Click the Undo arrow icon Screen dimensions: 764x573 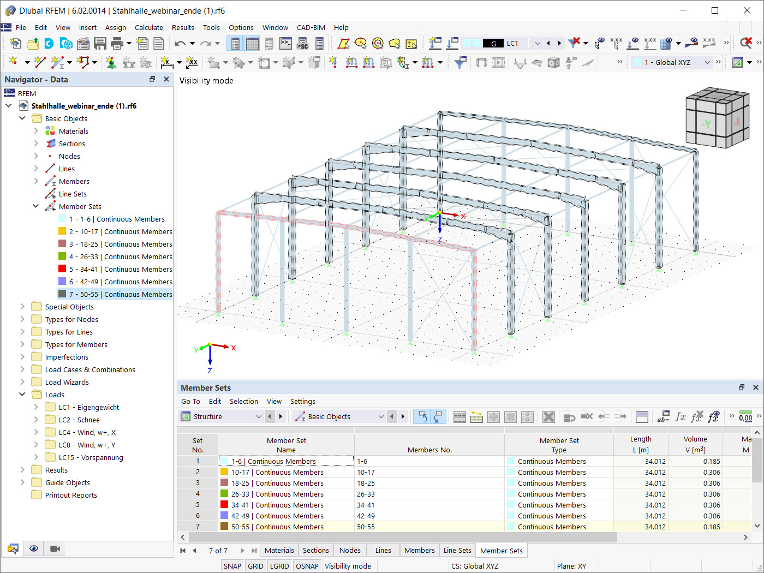point(180,44)
